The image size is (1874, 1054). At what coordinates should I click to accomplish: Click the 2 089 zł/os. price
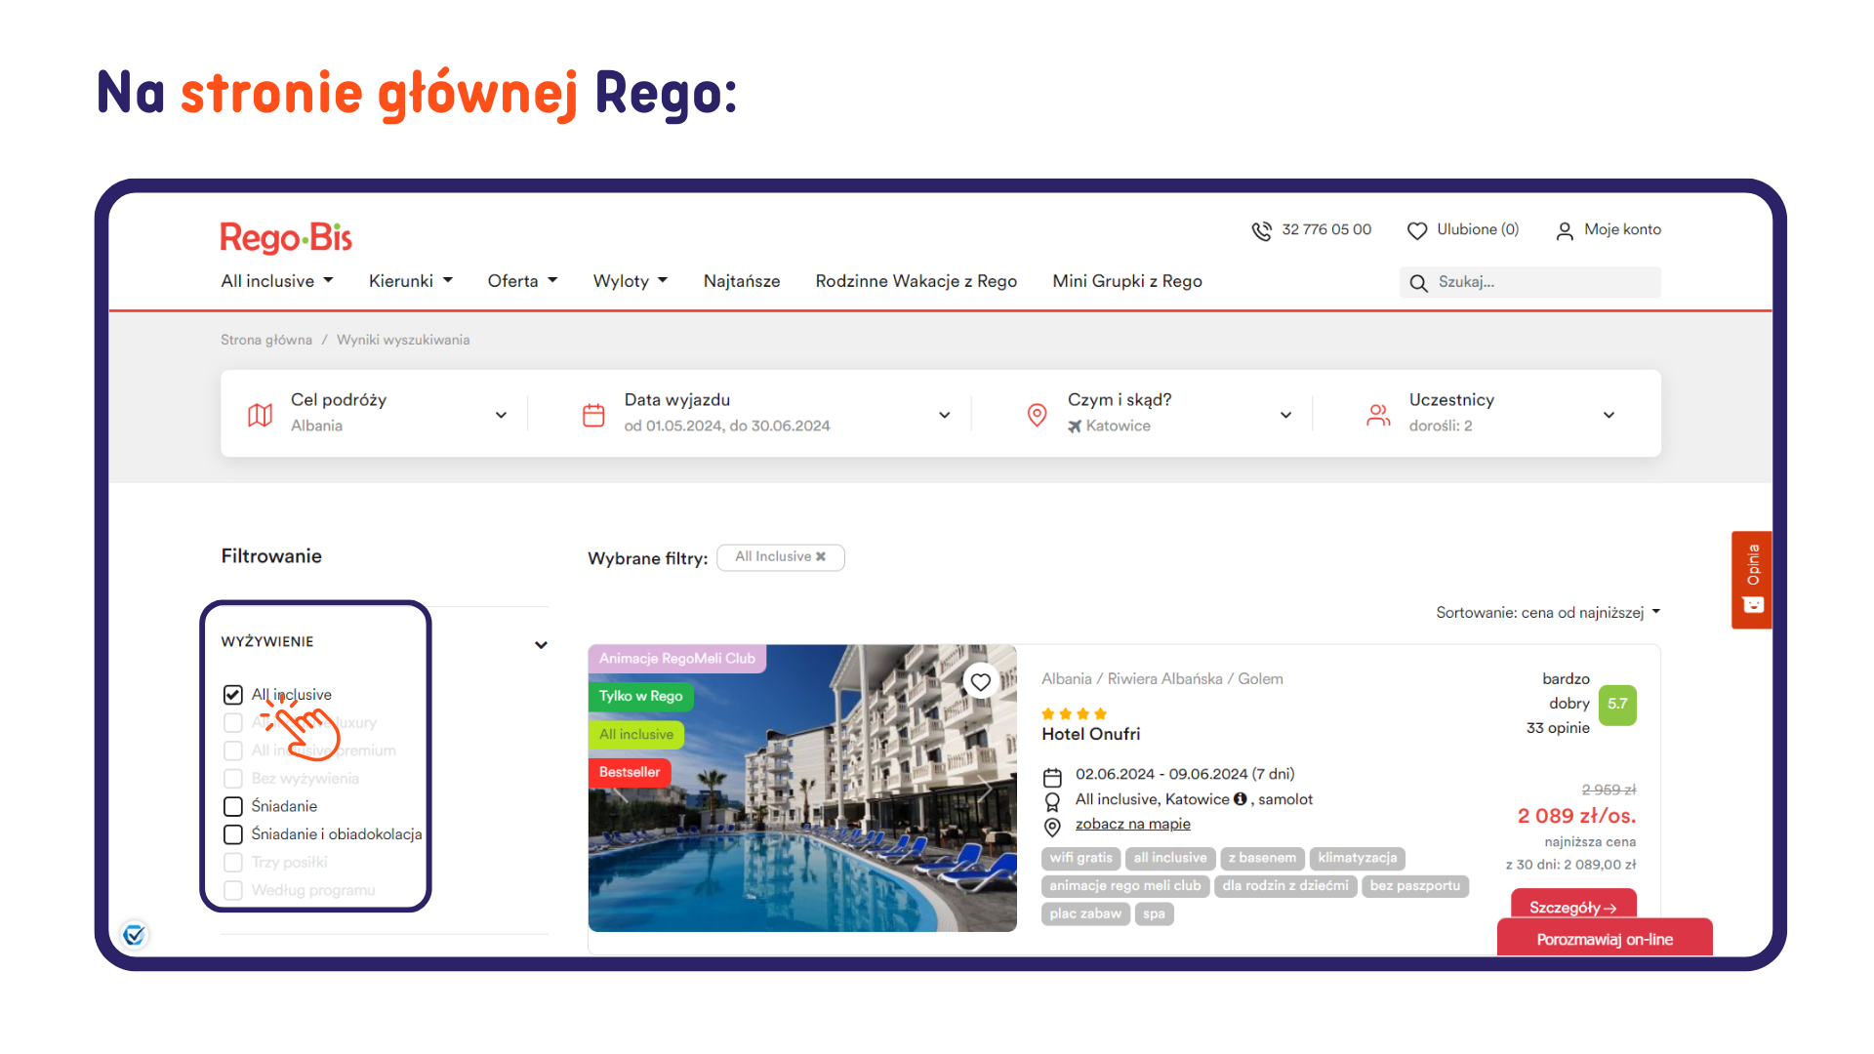[x=1576, y=816]
